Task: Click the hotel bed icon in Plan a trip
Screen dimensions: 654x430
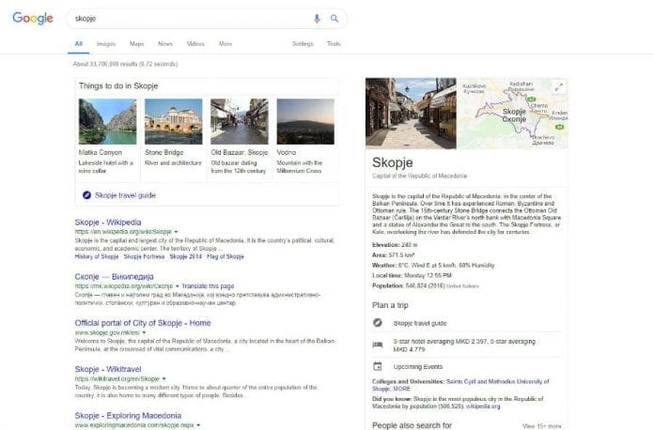Action: click(378, 344)
